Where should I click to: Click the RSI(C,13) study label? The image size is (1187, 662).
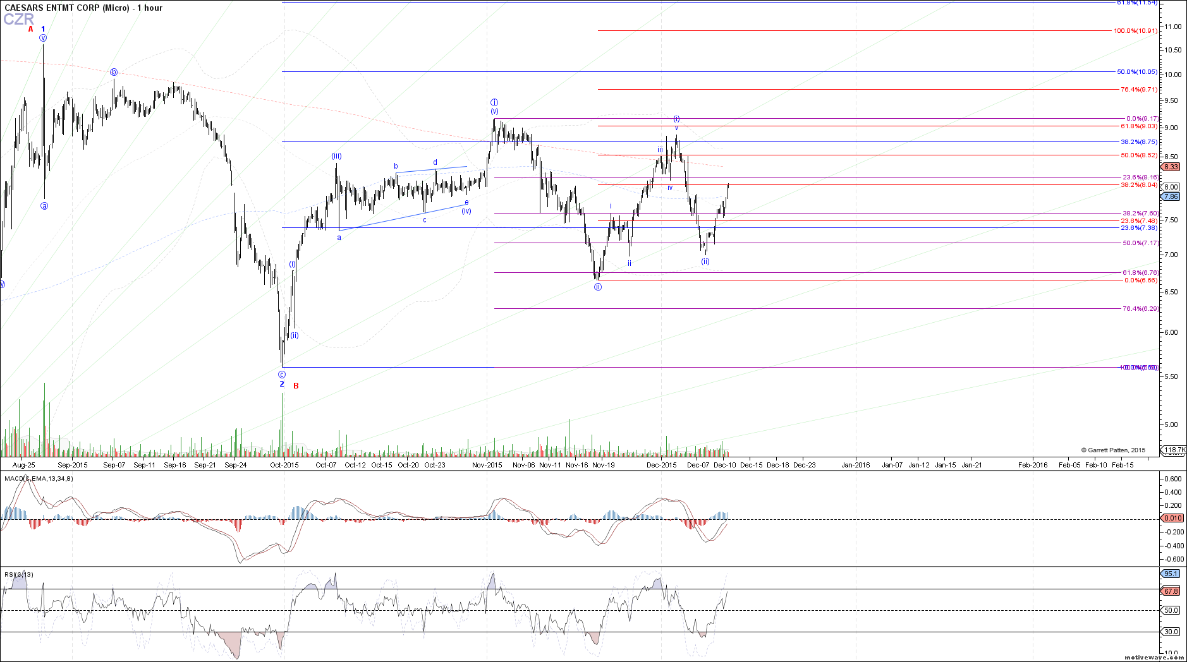(x=19, y=575)
